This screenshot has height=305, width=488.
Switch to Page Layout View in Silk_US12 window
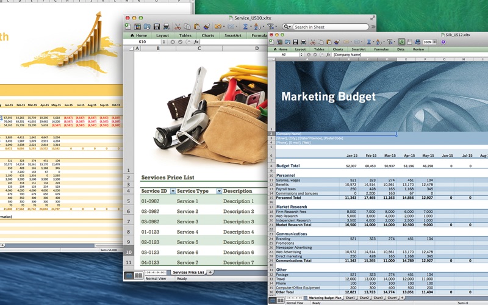coord(281,300)
